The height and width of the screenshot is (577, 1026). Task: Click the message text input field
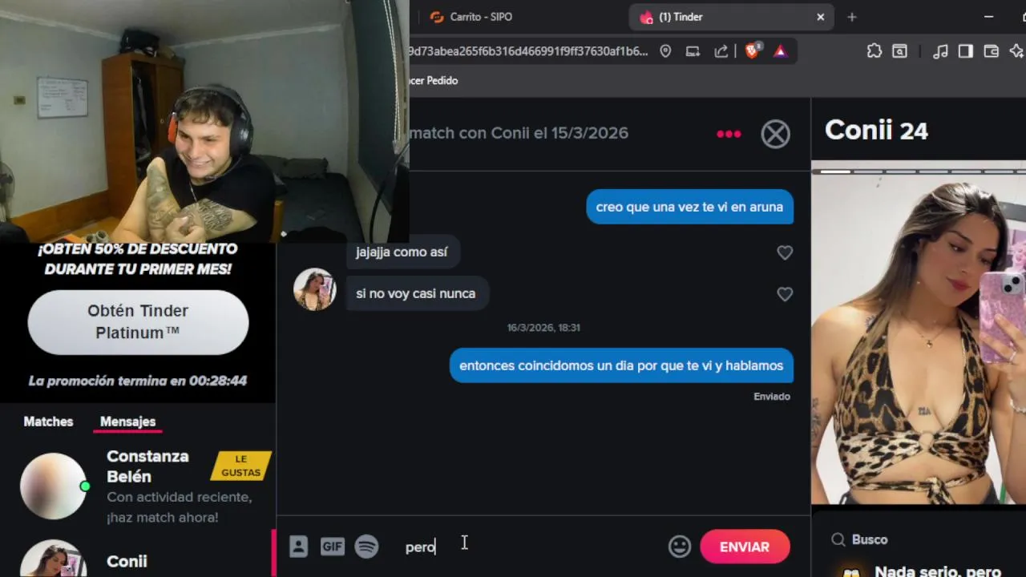[529, 547]
